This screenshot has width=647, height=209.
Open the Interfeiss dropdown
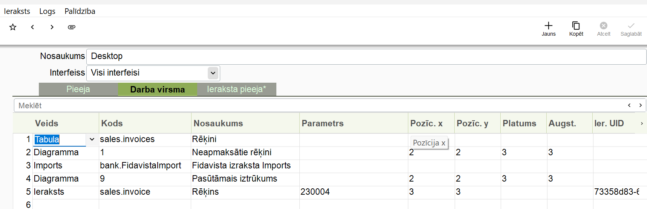point(213,73)
